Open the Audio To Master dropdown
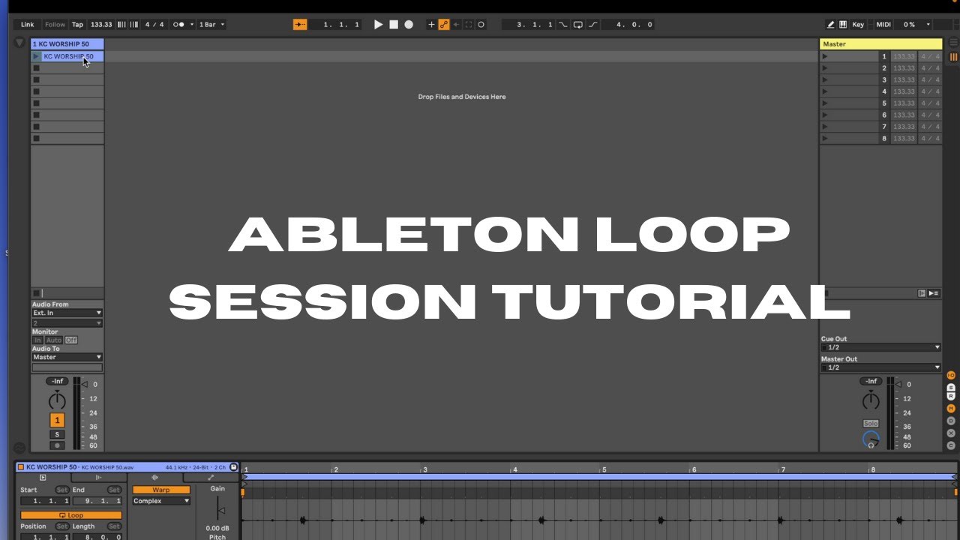 [x=67, y=357]
